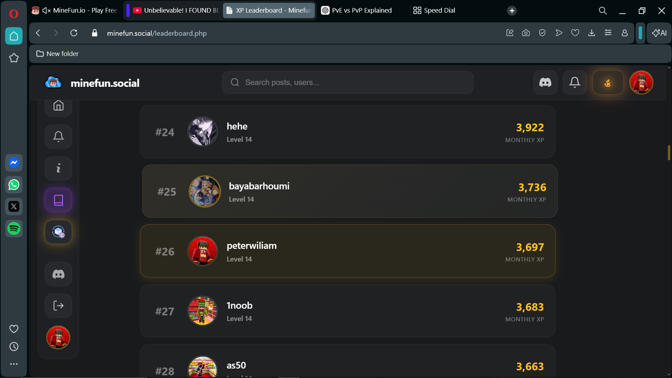672x378 pixels.
Task: Open Messenger in Opera sidebar
Action: [x=14, y=163]
